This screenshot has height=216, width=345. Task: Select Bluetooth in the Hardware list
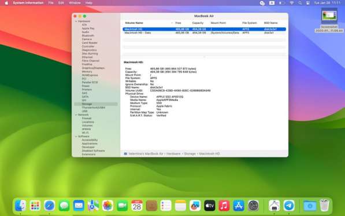tap(88, 35)
